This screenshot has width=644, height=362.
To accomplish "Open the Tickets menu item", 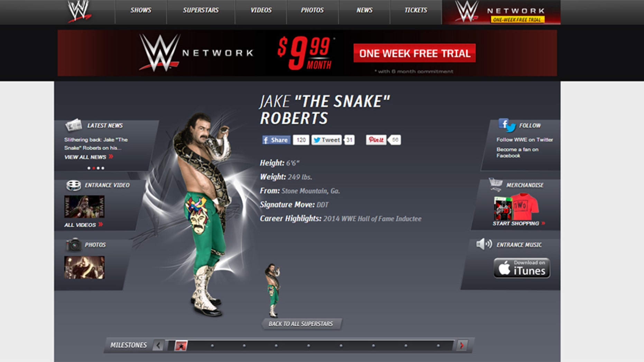I will pyautogui.click(x=416, y=10).
